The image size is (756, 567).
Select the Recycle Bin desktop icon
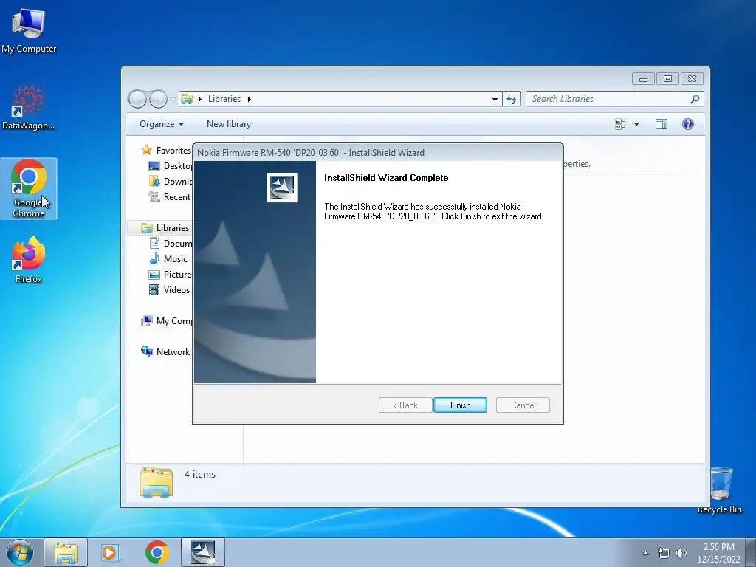pos(721,490)
